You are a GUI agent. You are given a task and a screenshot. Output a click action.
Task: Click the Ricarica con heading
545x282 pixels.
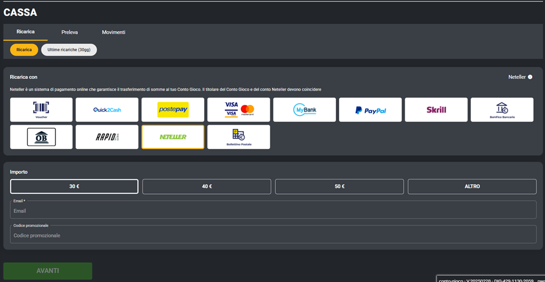pyautogui.click(x=23, y=77)
